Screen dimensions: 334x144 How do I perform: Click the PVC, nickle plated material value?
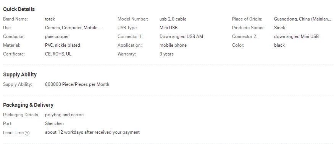(63, 45)
